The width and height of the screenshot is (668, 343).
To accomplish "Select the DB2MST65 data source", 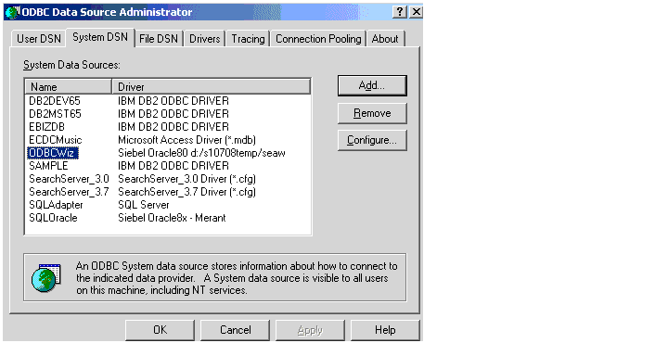I will 55,114.
